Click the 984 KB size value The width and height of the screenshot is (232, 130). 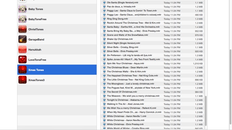coord(199,92)
